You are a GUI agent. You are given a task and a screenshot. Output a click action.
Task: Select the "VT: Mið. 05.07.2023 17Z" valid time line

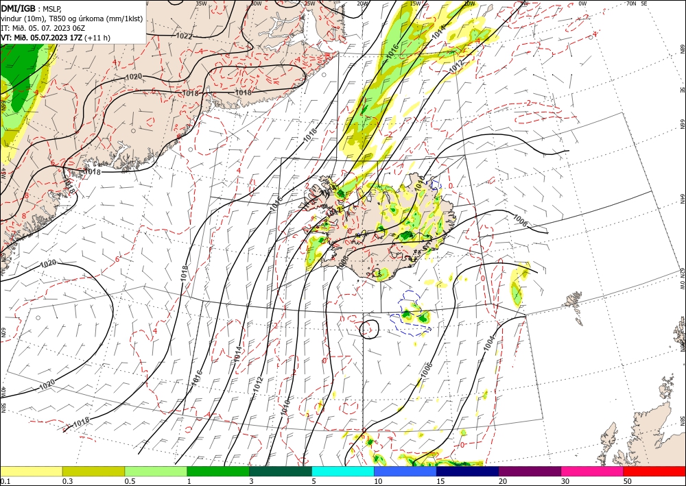[x=42, y=38]
